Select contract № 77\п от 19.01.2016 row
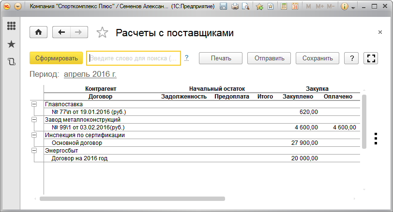 click(x=202, y=112)
